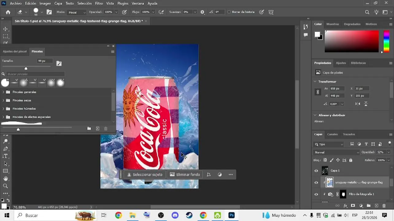Click flip horizontal icon in Properties
The width and height of the screenshot is (394, 221).
point(358,104)
